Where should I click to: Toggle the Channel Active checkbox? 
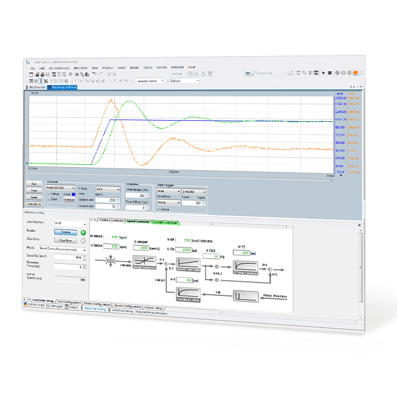pyautogui.click(x=48, y=194)
